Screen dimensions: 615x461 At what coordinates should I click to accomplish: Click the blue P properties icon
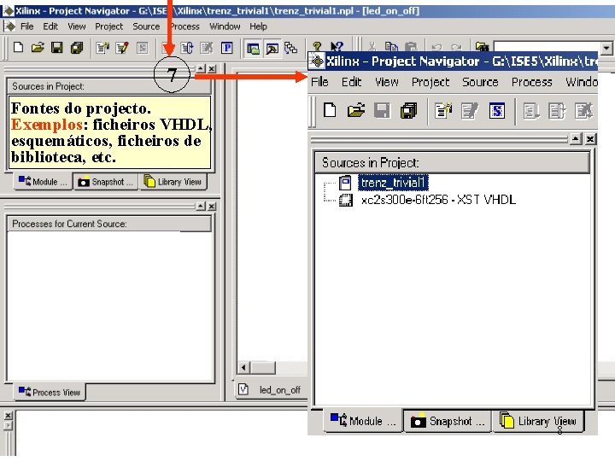click(x=227, y=48)
